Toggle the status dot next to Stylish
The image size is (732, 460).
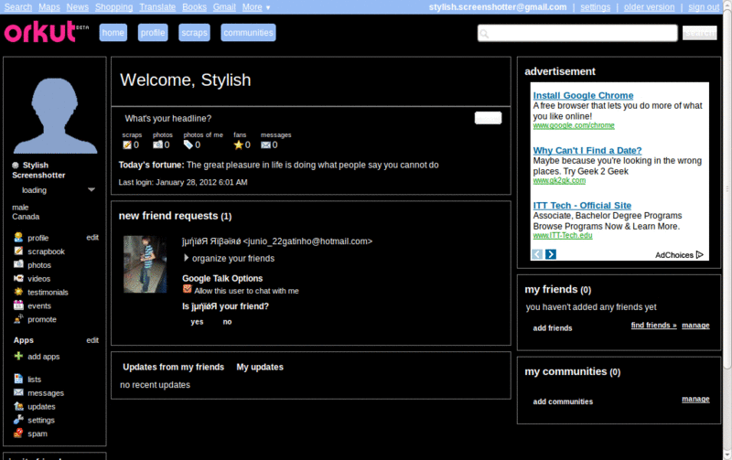click(16, 166)
